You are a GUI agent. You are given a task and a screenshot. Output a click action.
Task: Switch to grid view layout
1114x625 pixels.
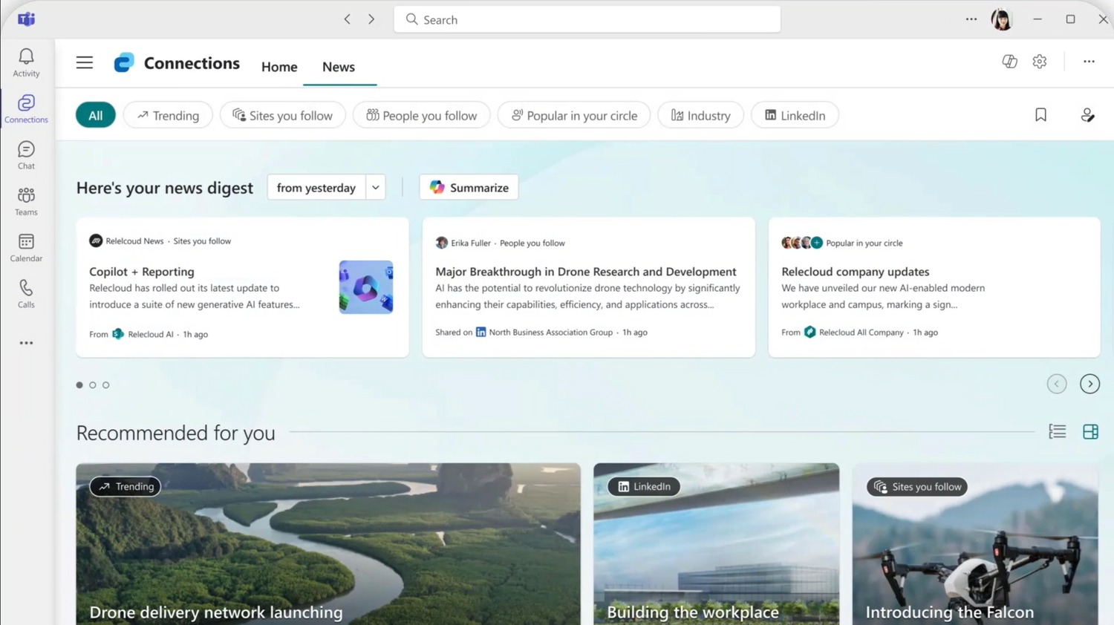pyautogui.click(x=1090, y=431)
